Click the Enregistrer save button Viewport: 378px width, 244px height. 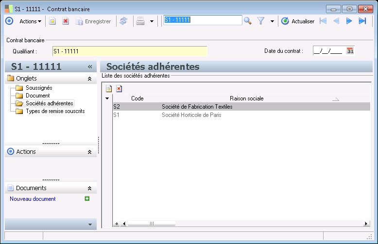93,21
